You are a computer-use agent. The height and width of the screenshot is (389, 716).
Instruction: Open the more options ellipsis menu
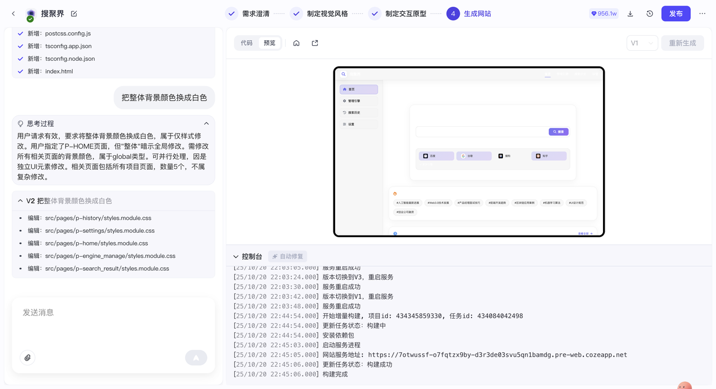coord(703,13)
